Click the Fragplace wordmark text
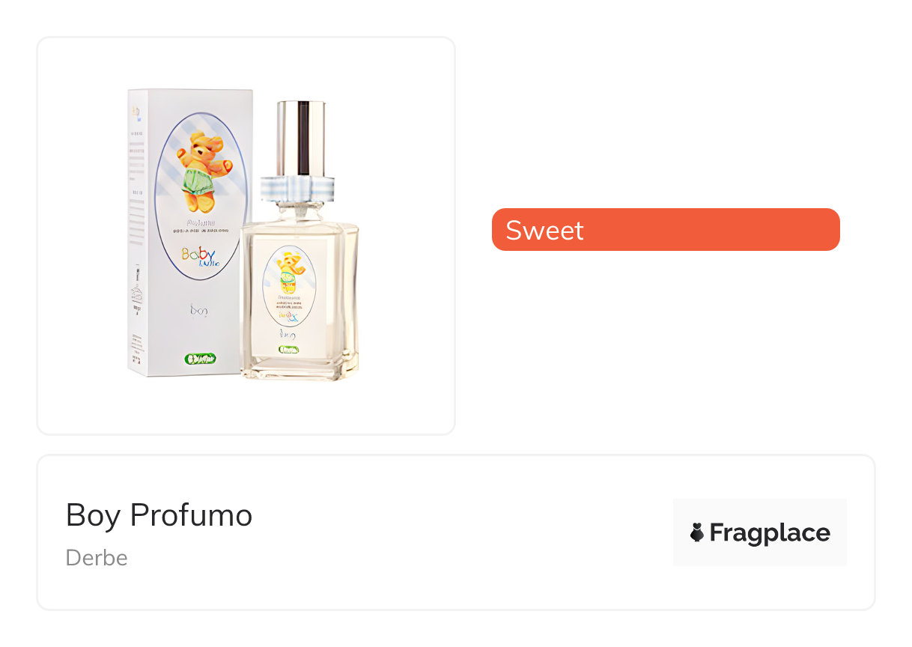The image size is (912, 647). point(770,532)
